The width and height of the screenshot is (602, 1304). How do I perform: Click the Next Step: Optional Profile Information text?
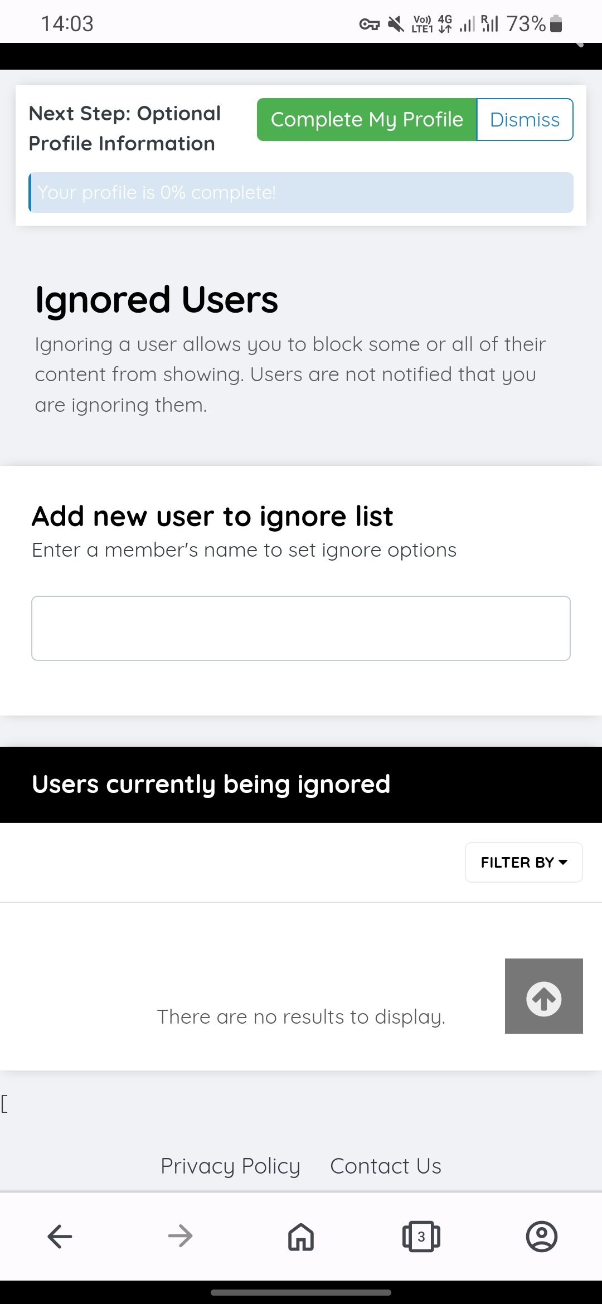(125, 128)
